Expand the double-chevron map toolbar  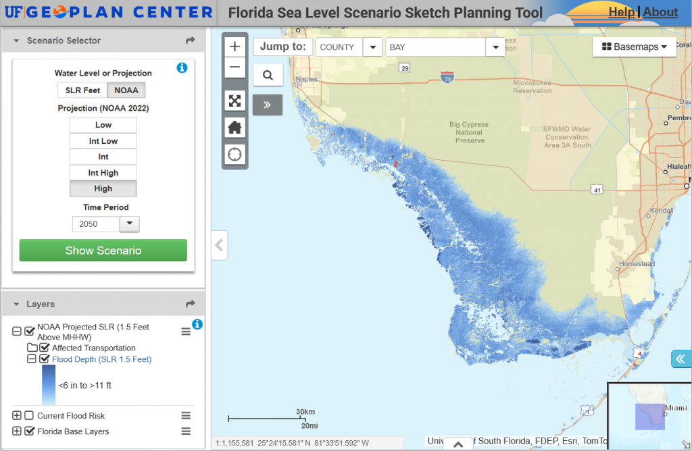tap(268, 105)
